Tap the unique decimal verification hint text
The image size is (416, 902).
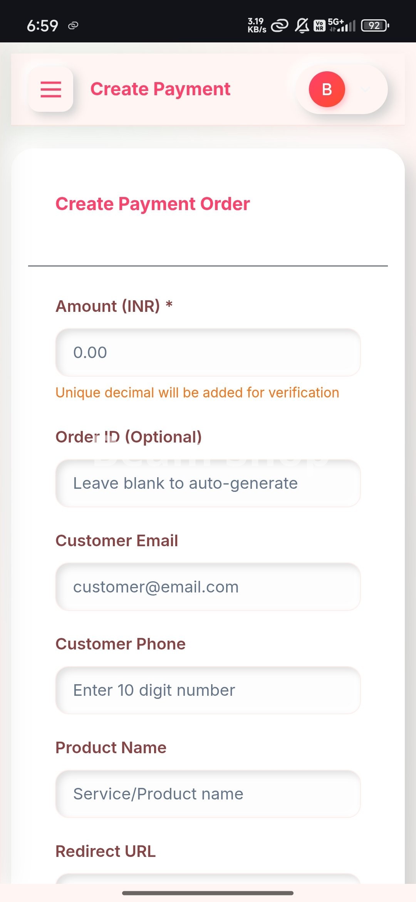pos(197,392)
